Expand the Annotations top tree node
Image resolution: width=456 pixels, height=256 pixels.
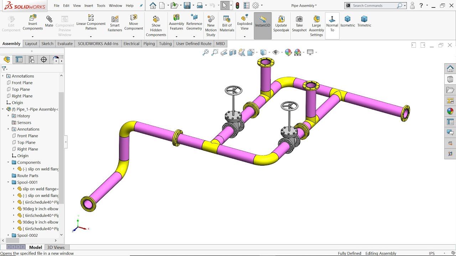click(x=3, y=76)
